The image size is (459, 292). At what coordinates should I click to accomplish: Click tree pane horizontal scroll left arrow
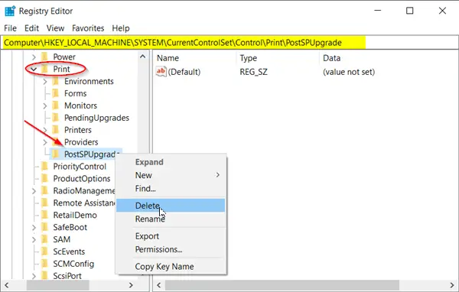tap(6, 285)
